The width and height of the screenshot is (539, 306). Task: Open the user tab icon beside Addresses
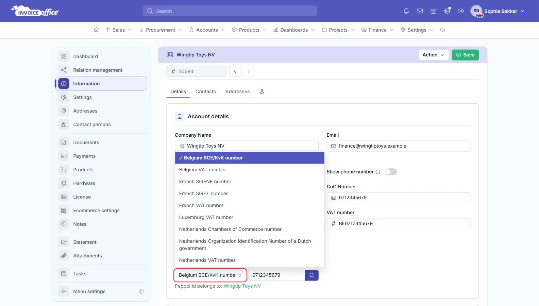262,91
